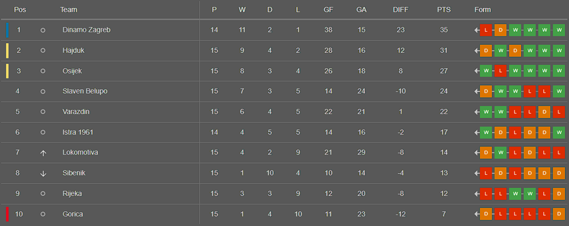
Task: Open the Slaven Belupo team link
Action: coord(85,91)
